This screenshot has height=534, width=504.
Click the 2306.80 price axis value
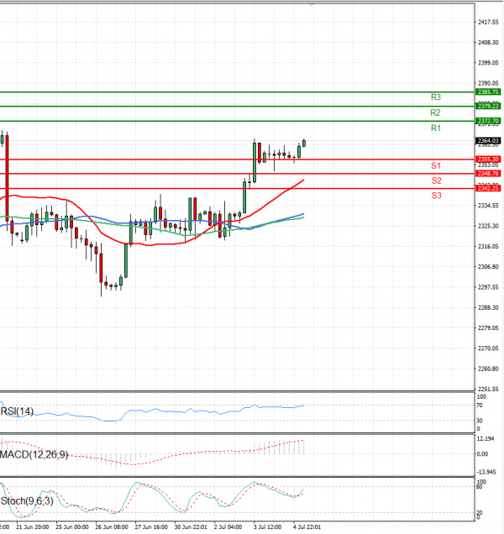click(x=488, y=267)
